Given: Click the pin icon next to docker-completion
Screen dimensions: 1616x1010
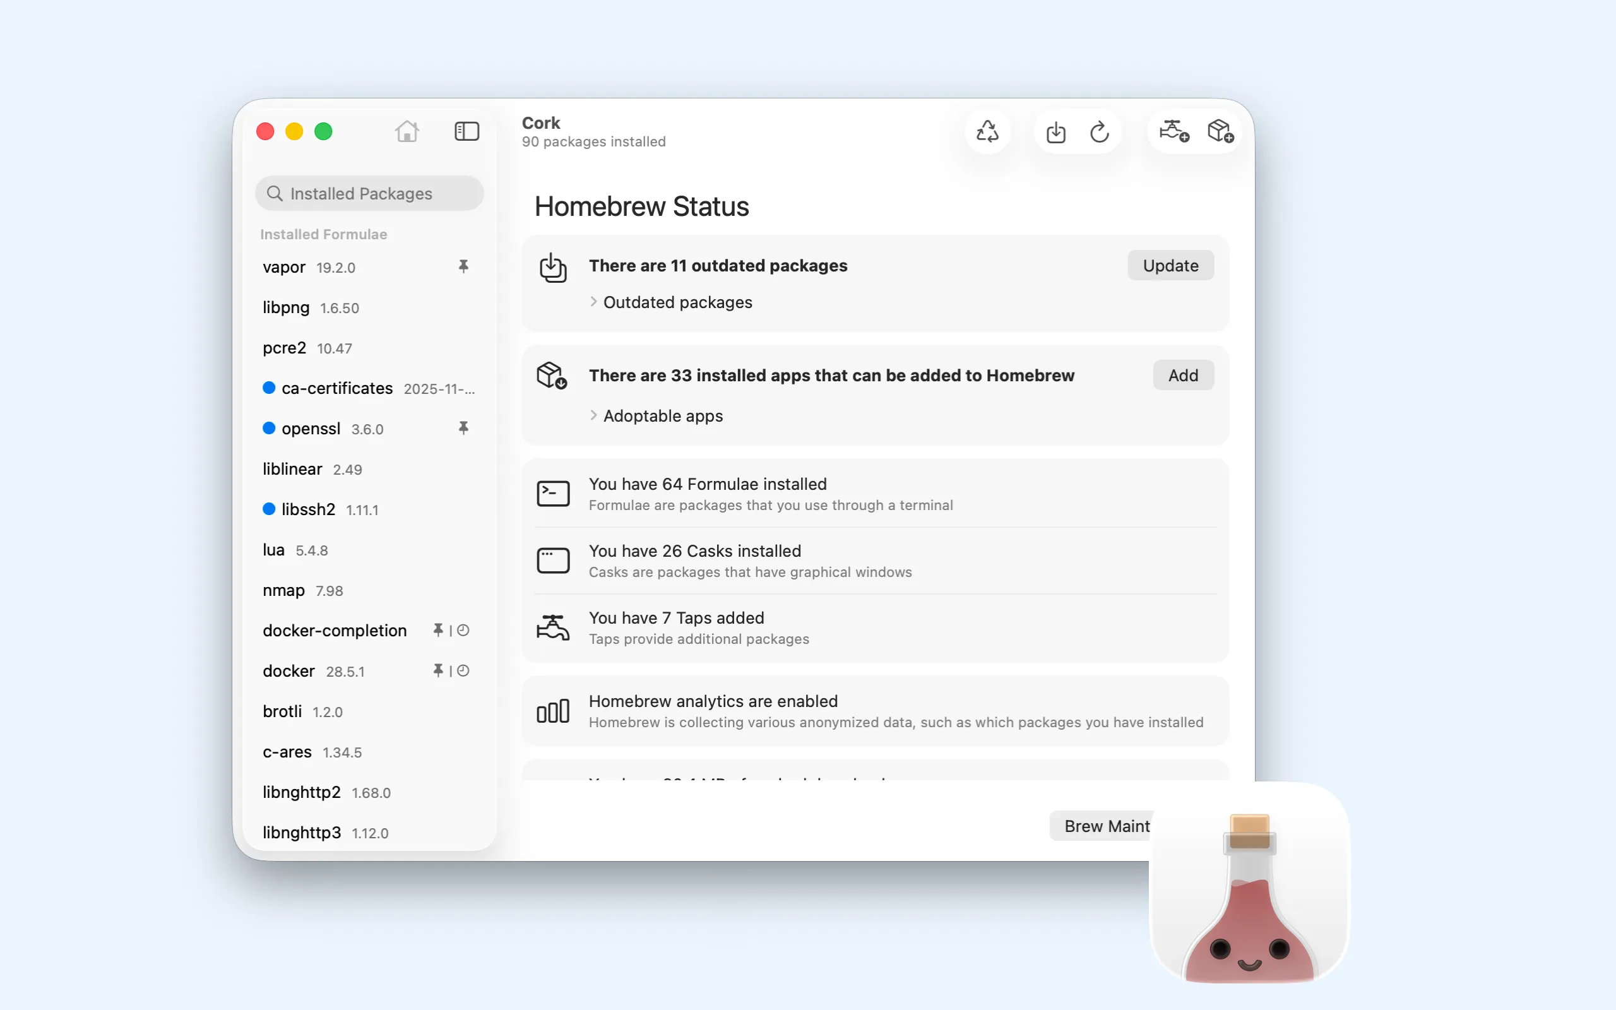Looking at the screenshot, I should [x=438, y=630].
